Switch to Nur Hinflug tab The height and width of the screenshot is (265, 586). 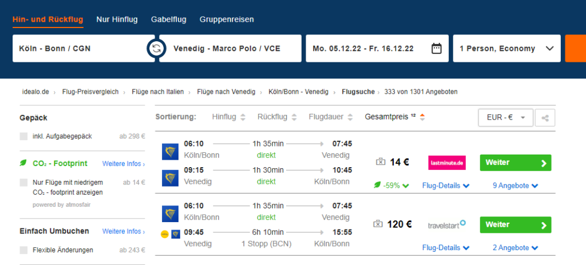[x=117, y=19]
